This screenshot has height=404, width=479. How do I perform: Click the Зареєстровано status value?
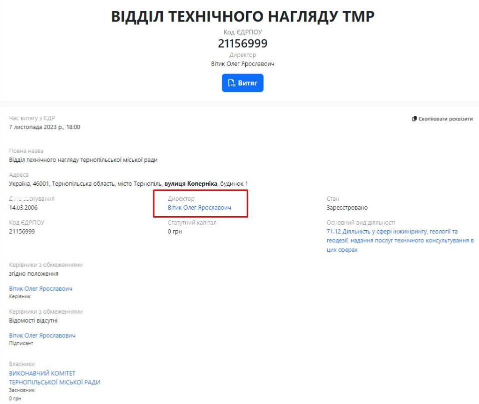pos(347,207)
